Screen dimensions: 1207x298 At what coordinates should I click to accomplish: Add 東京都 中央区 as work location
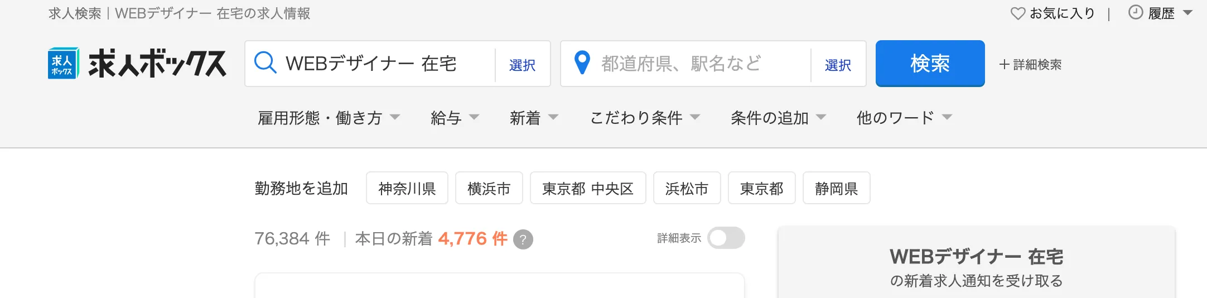pyautogui.click(x=588, y=188)
